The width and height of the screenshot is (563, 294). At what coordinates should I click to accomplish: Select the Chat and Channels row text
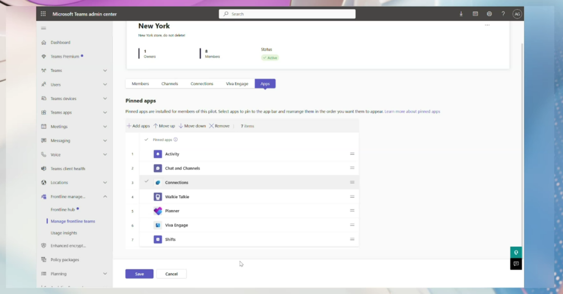click(x=183, y=168)
